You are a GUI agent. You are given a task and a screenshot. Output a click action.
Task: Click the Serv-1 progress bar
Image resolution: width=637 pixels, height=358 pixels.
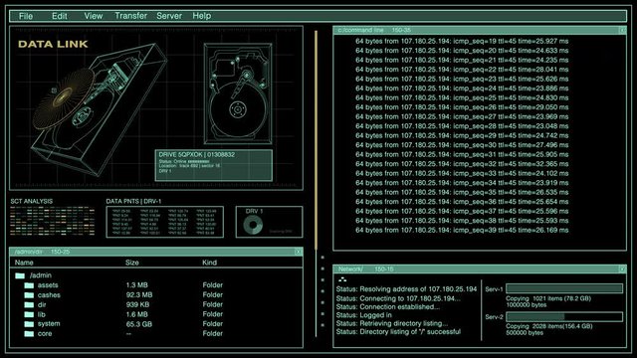point(564,288)
